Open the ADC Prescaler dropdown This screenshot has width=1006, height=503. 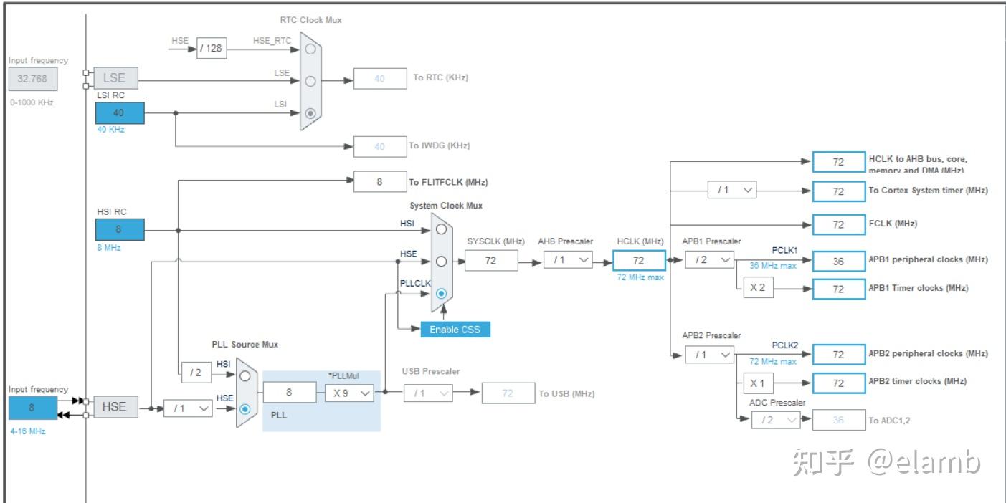(776, 420)
